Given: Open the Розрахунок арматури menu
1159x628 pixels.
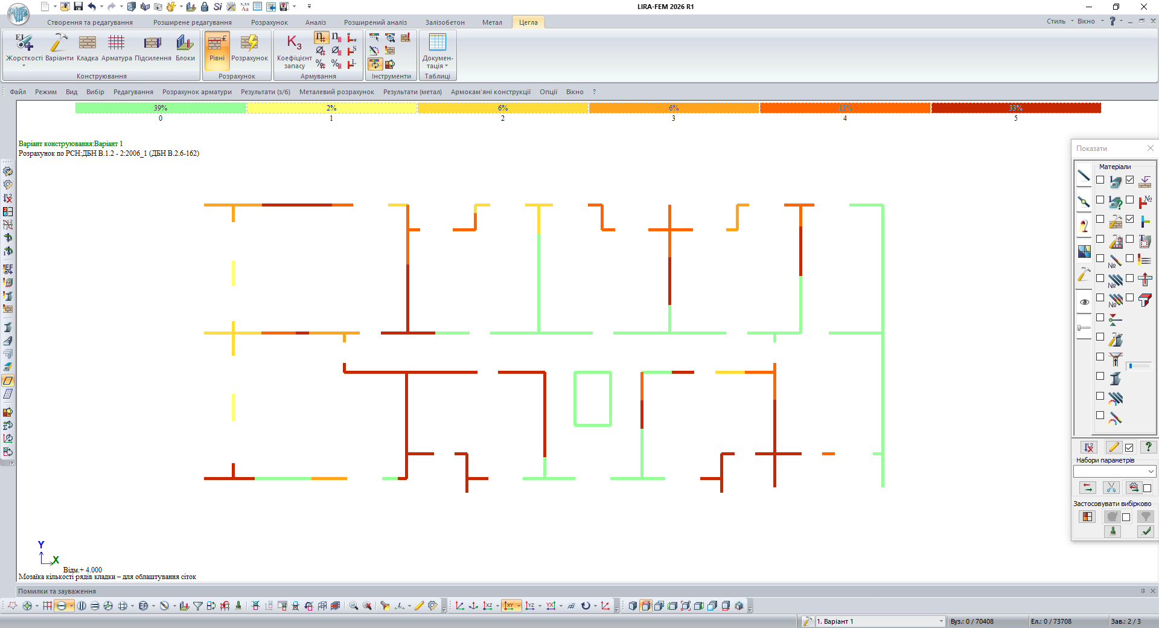Looking at the screenshot, I should 197,92.
